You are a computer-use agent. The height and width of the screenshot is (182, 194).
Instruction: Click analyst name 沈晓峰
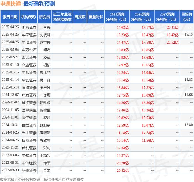[45, 35]
